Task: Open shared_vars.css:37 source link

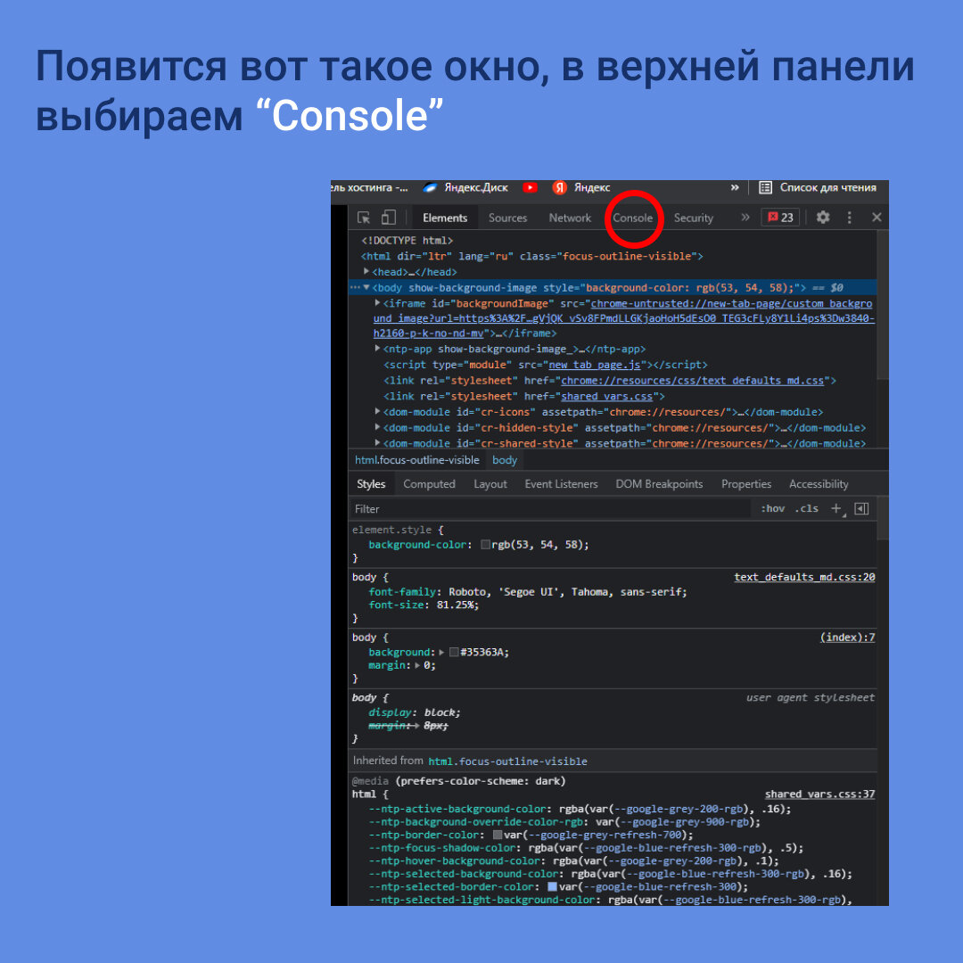Action: (x=819, y=794)
